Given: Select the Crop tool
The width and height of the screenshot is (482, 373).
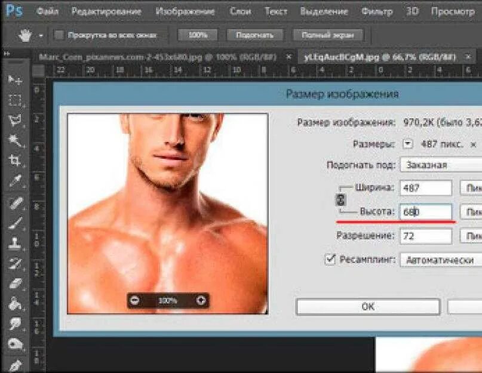Looking at the screenshot, I should click(x=15, y=161).
